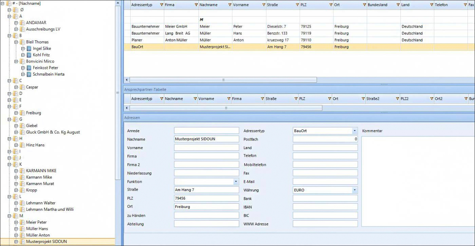The height and width of the screenshot is (246, 475).
Task: Click the contact icon beside Schmalbein Herta
Action: [x=28, y=74]
